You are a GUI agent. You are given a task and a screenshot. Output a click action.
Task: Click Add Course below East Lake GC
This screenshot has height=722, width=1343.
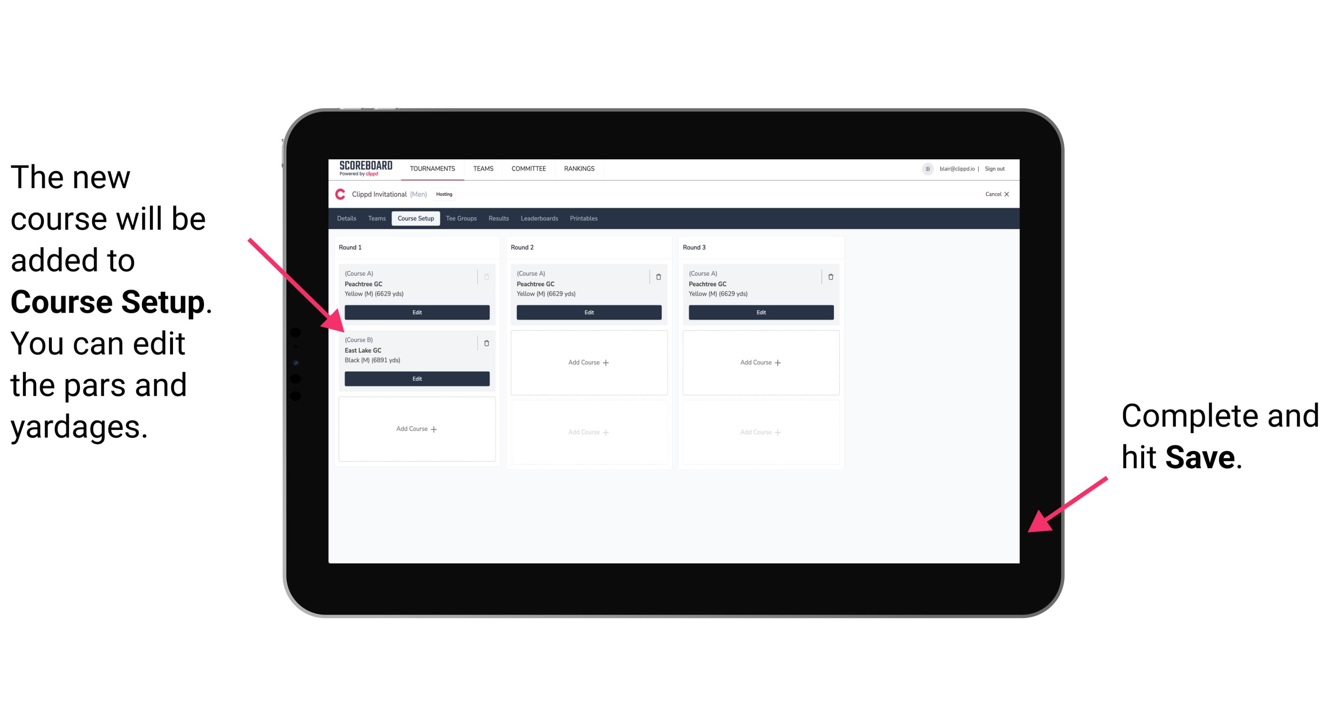click(415, 429)
